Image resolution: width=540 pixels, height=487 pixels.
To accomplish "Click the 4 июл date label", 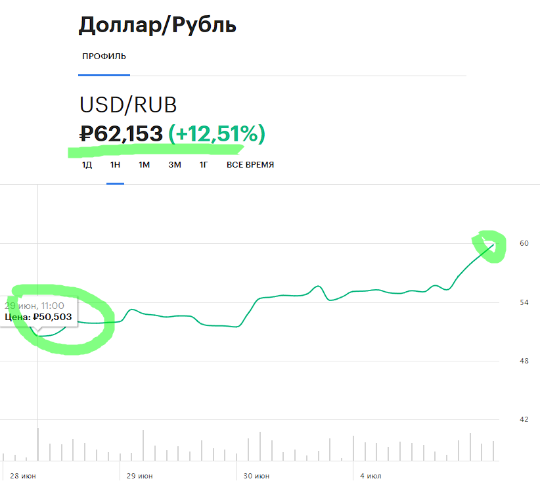I will [371, 475].
